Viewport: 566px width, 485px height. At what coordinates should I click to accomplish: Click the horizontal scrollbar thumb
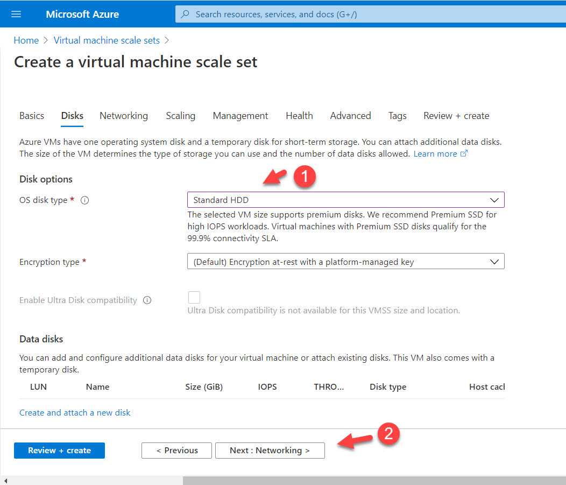(373, 480)
